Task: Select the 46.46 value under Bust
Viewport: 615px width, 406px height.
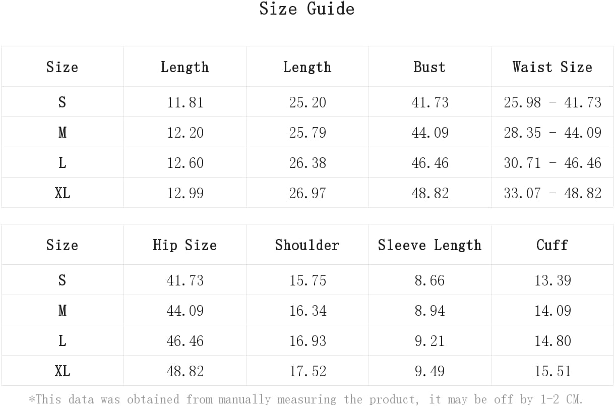Action: (x=430, y=163)
